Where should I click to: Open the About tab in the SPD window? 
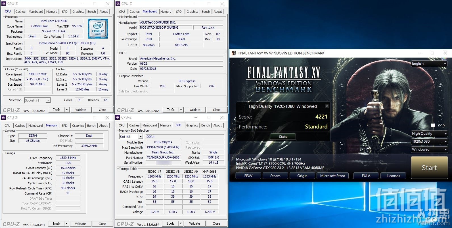(217, 125)
